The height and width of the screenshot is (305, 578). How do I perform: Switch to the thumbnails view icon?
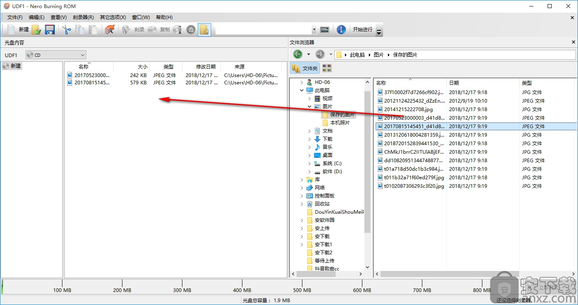coord(327,69)
